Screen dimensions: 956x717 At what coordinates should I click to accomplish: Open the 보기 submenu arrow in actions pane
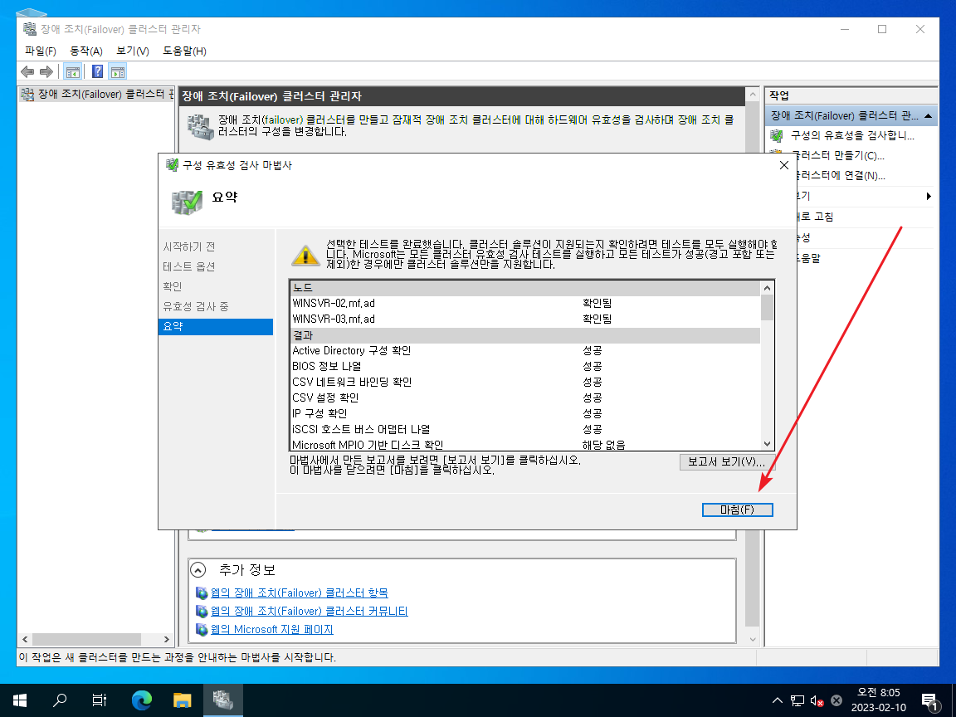click(x=929, y=197)
